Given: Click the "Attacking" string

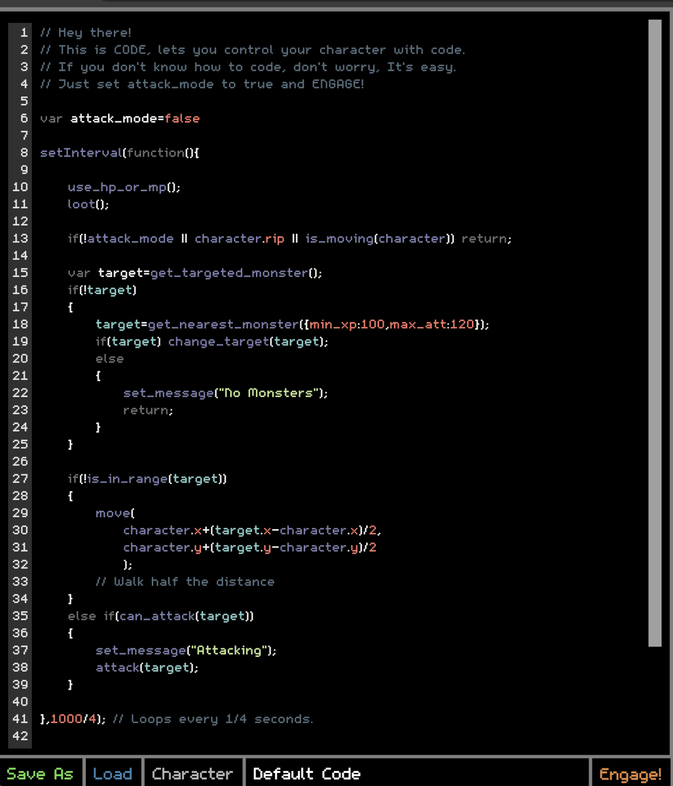Looking at the screenshot, I should click(230, 650).
